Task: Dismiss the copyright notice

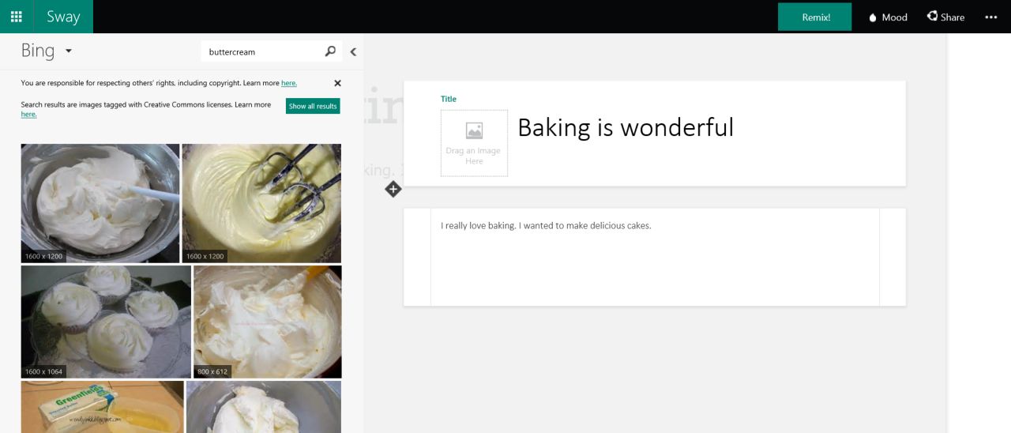Action: click(x=337, y=83)
